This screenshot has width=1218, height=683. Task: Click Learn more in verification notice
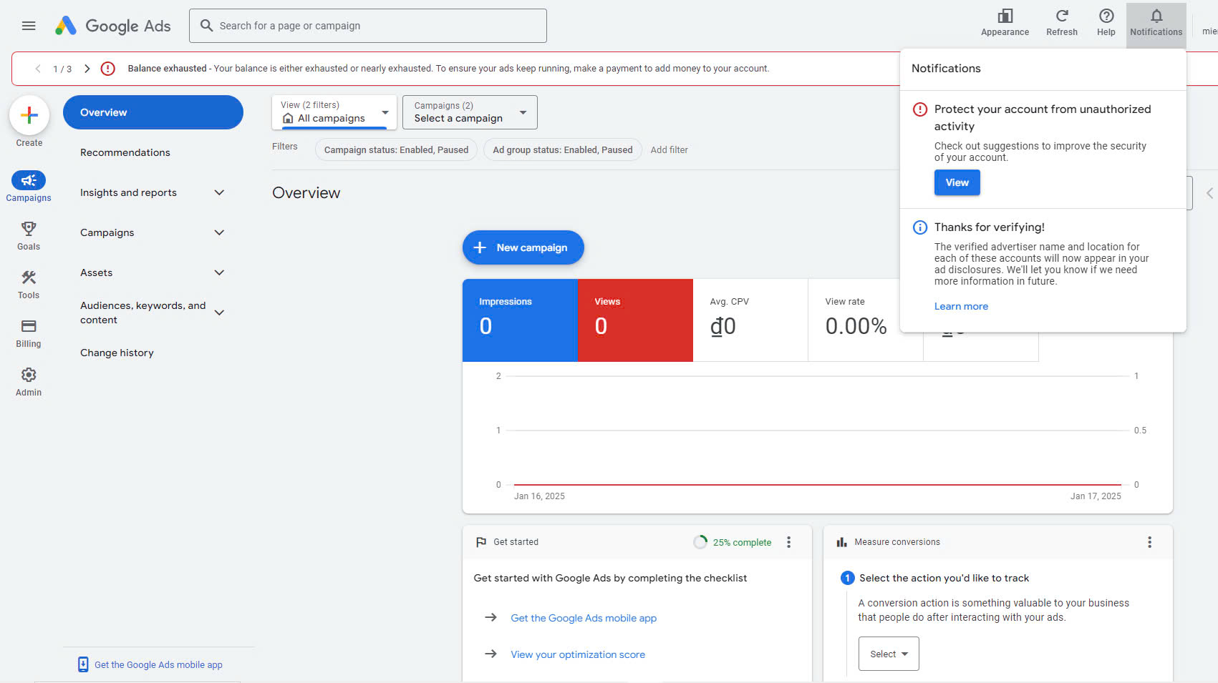961,306
